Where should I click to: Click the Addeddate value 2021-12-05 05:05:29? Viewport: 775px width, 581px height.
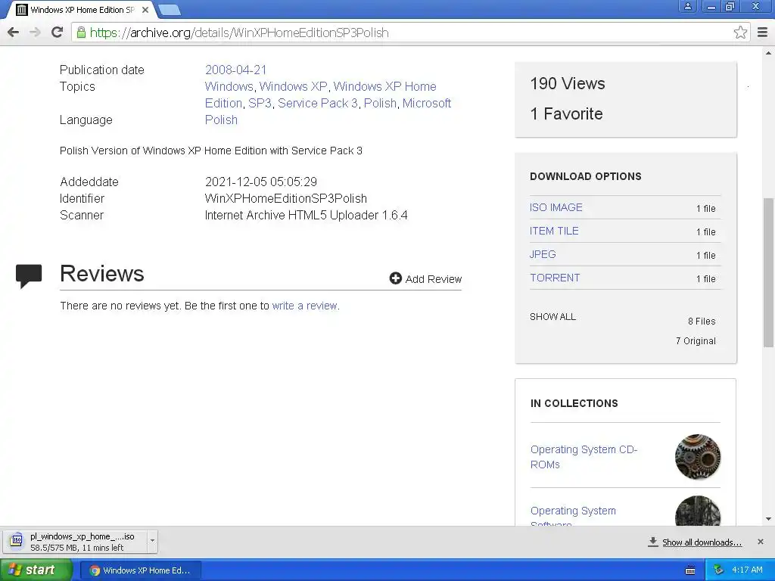pos(261,182)
